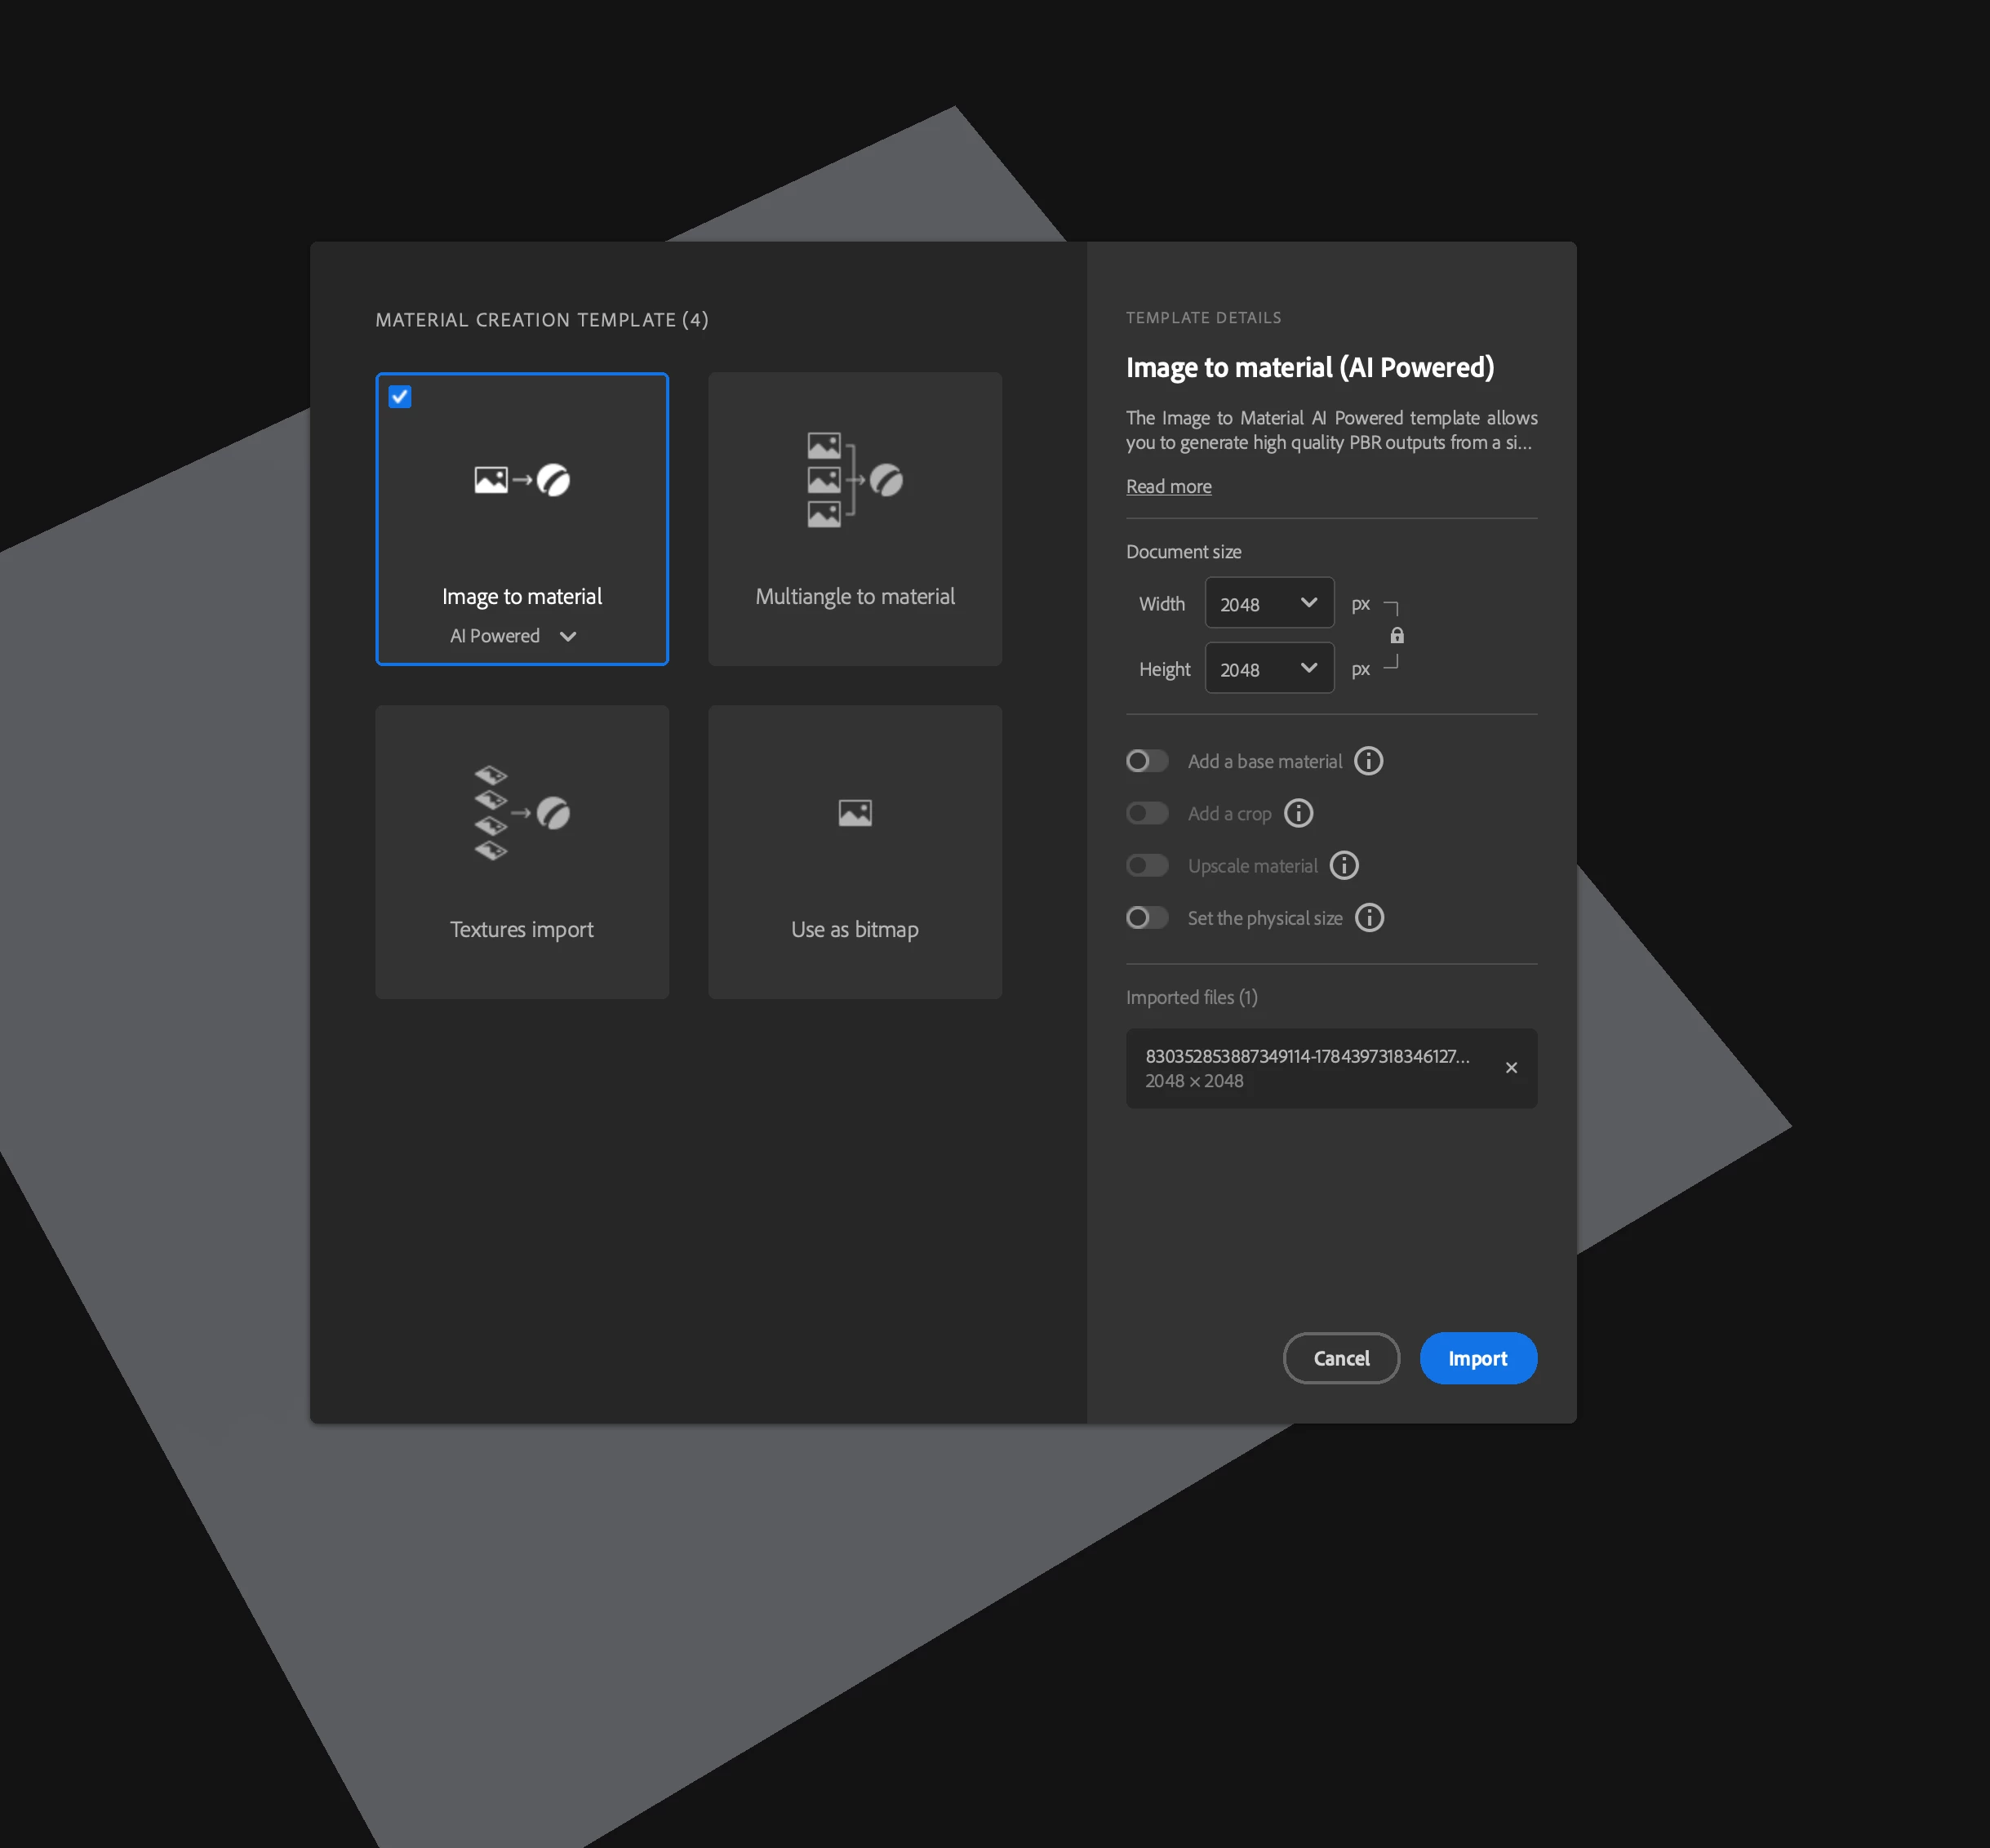
Task: Toggle the width-height aspect ratio lock
Action: 1397,636
